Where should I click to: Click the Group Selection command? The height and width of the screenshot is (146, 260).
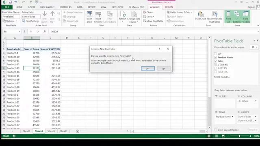[x=73, y=12]
